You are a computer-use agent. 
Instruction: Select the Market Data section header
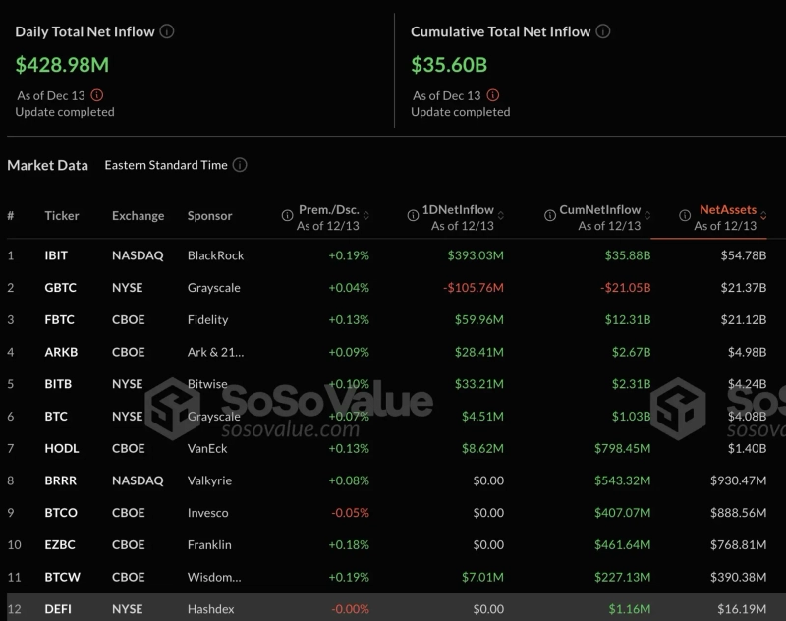[47, 165]
